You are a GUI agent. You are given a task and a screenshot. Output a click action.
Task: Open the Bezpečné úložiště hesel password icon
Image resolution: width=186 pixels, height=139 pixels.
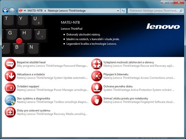10,64
